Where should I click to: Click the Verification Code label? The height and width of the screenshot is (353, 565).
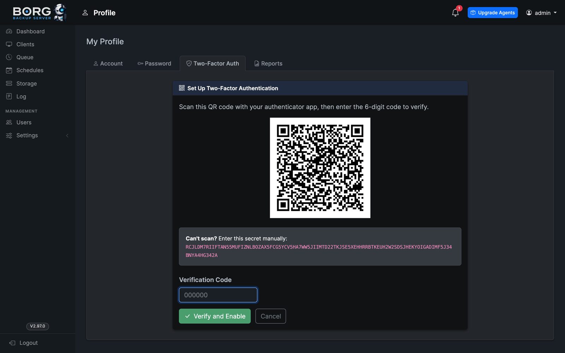[x=205, y=280]
